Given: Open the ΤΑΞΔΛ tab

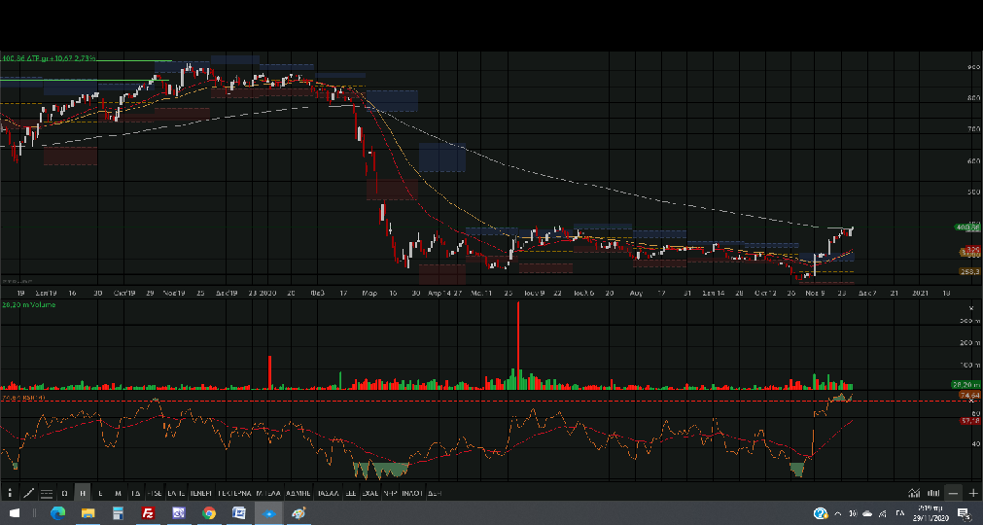Looking at the screenshot, I should [x=322, y=493].
